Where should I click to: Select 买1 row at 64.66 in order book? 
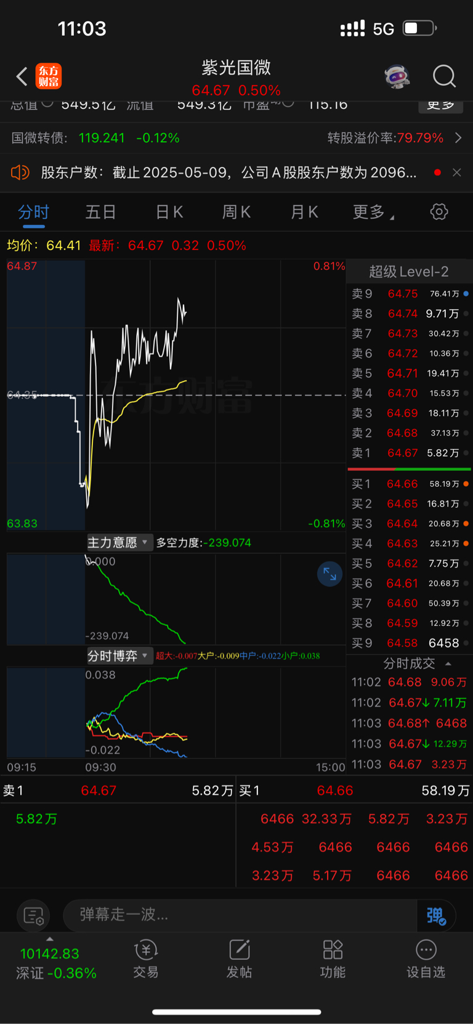410,484
